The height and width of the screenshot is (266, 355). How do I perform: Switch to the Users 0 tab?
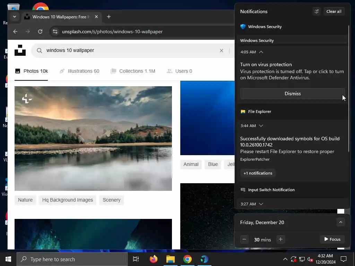[179, 71]
